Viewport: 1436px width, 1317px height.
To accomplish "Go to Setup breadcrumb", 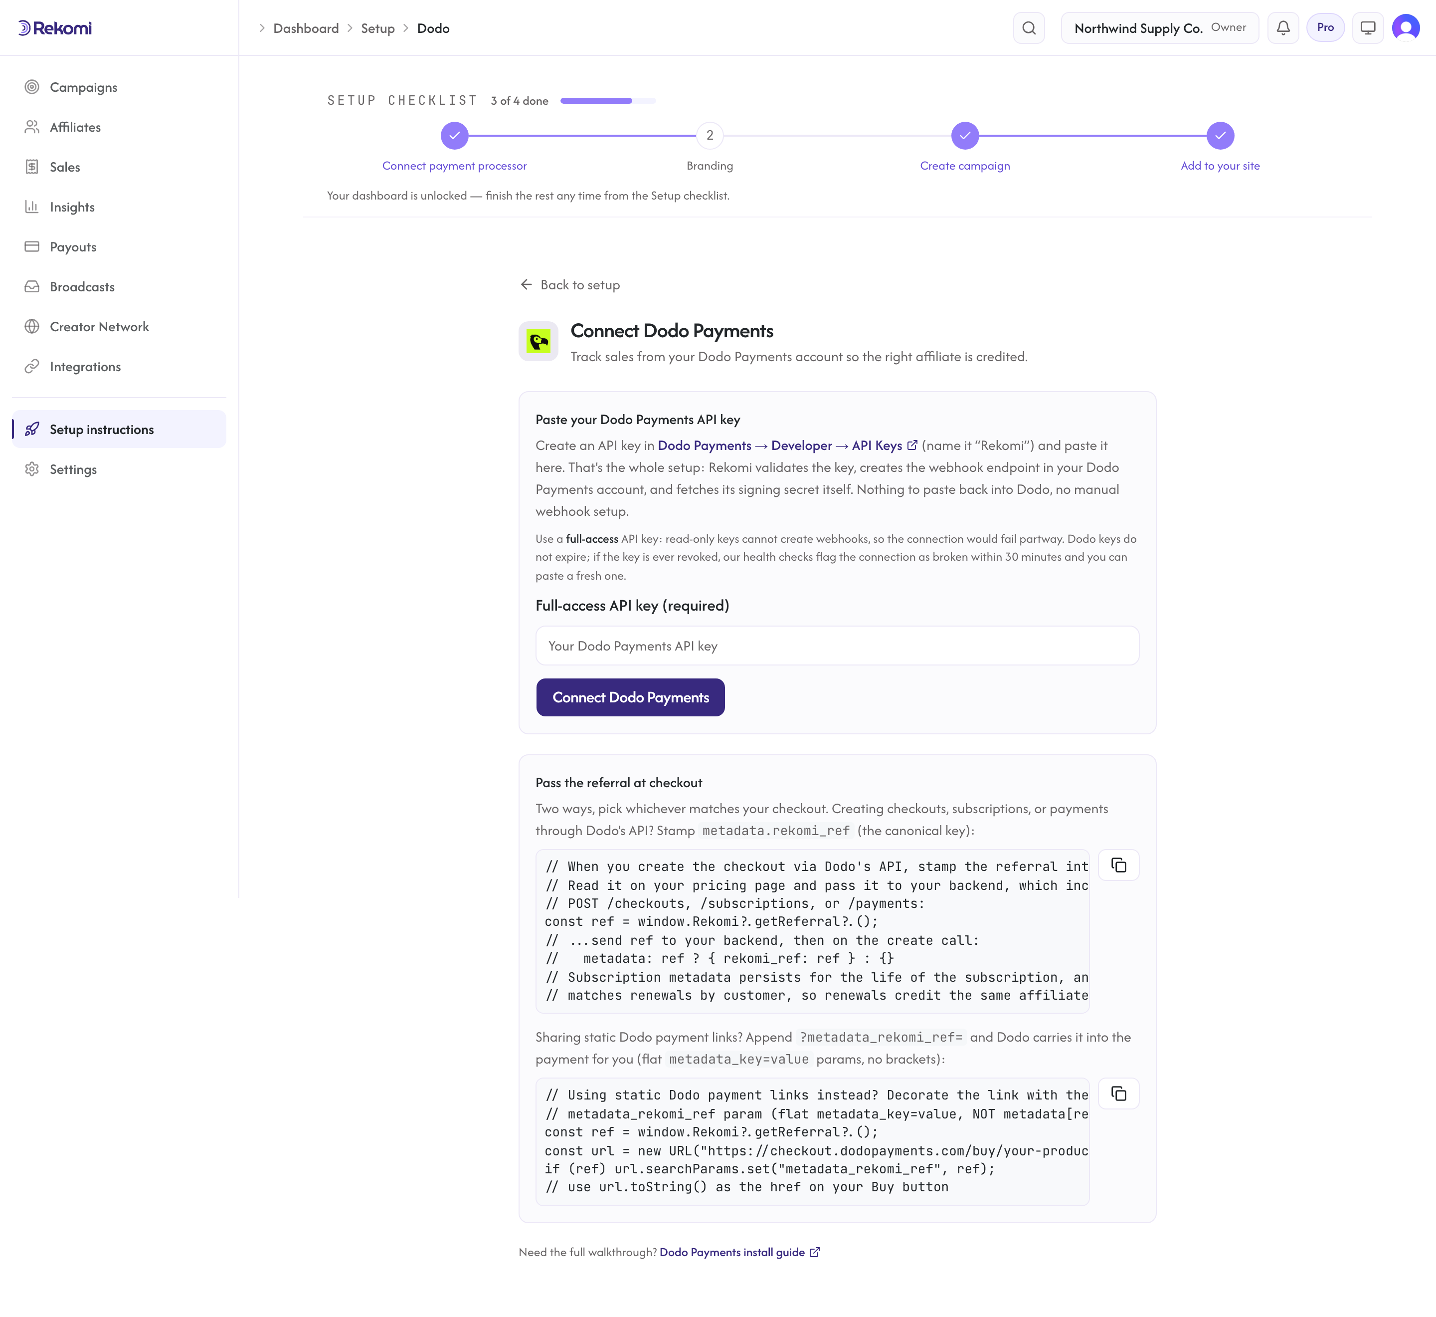I will point(377,28).
